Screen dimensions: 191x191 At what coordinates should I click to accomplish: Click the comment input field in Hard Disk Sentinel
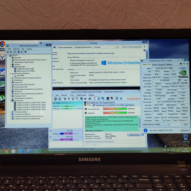click(113, 142)
